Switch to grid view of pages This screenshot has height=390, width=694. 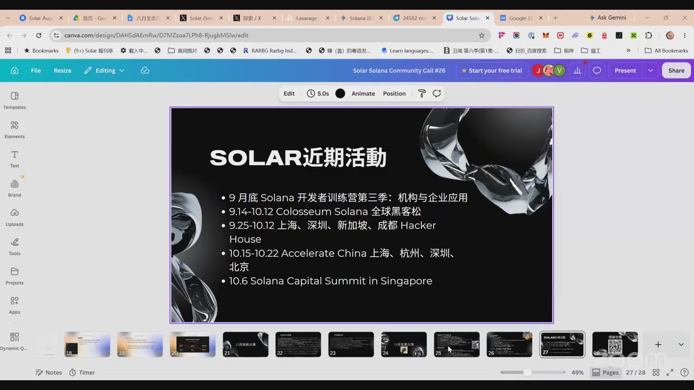coord(656,373)
